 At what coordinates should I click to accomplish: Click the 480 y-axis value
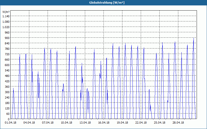7,76
